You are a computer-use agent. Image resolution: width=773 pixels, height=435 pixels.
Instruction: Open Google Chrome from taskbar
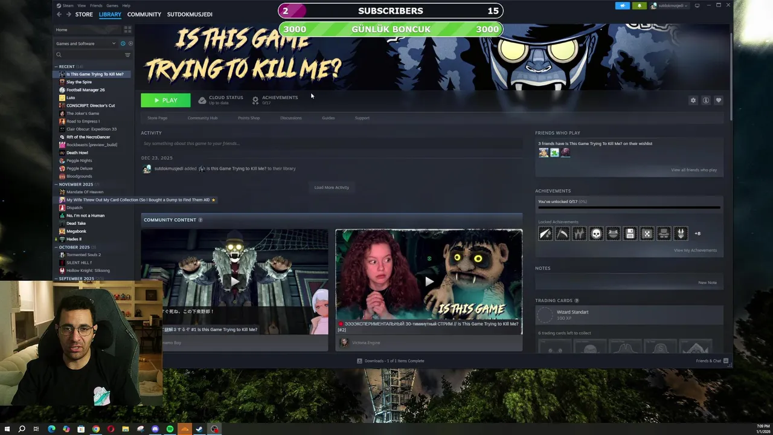tap(95, 429)
